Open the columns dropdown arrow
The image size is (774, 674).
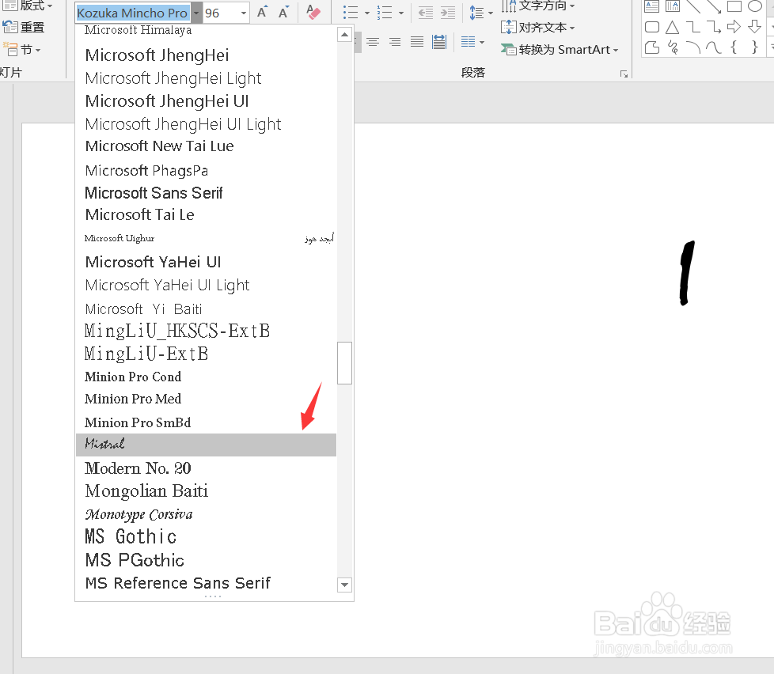tap(482, 43)
